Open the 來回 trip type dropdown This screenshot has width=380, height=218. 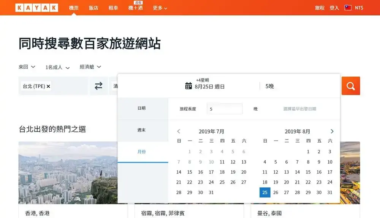[27, 67]
